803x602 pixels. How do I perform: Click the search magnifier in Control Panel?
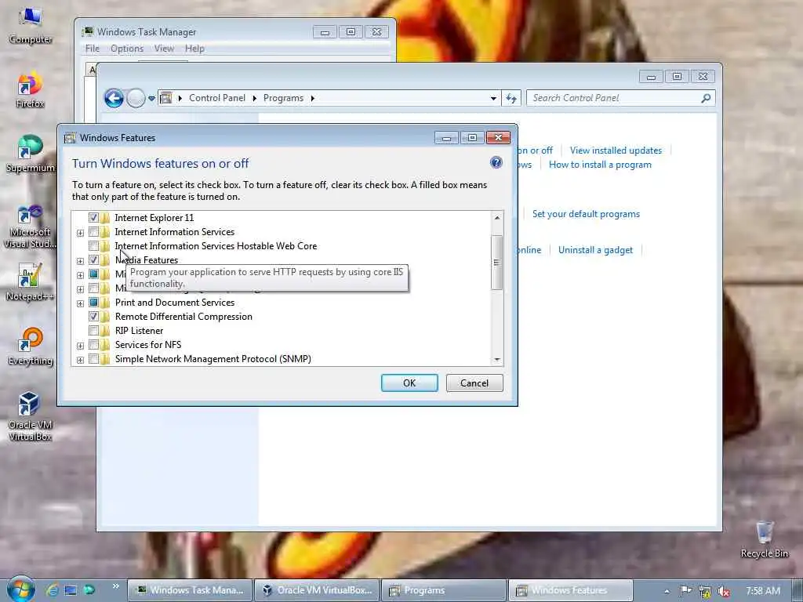[706, 98]
